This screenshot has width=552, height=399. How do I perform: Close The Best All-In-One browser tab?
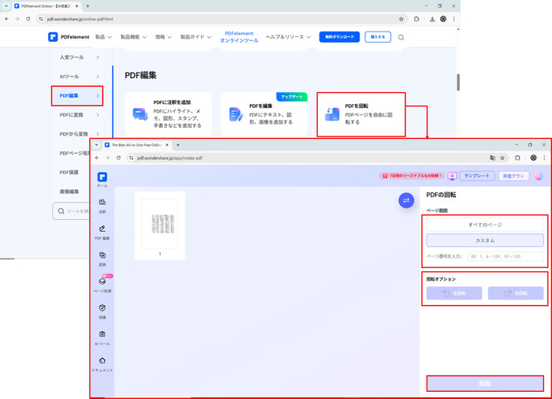(x=167, y=145)
